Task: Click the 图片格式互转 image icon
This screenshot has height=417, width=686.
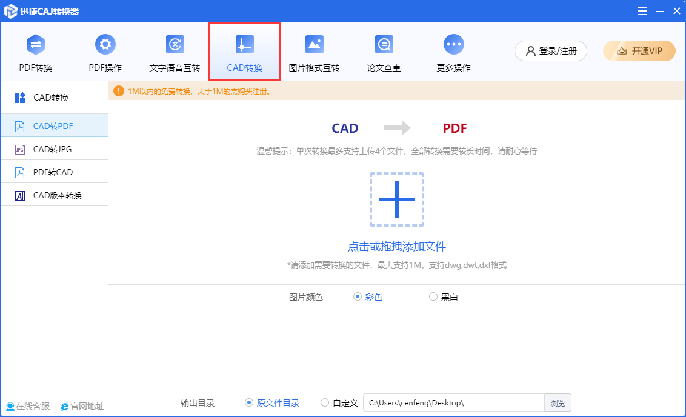Action: point(314,45)
